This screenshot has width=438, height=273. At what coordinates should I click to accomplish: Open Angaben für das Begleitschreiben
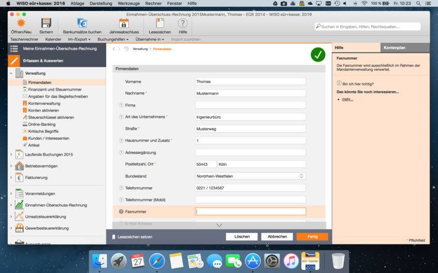tap(58, 97)
